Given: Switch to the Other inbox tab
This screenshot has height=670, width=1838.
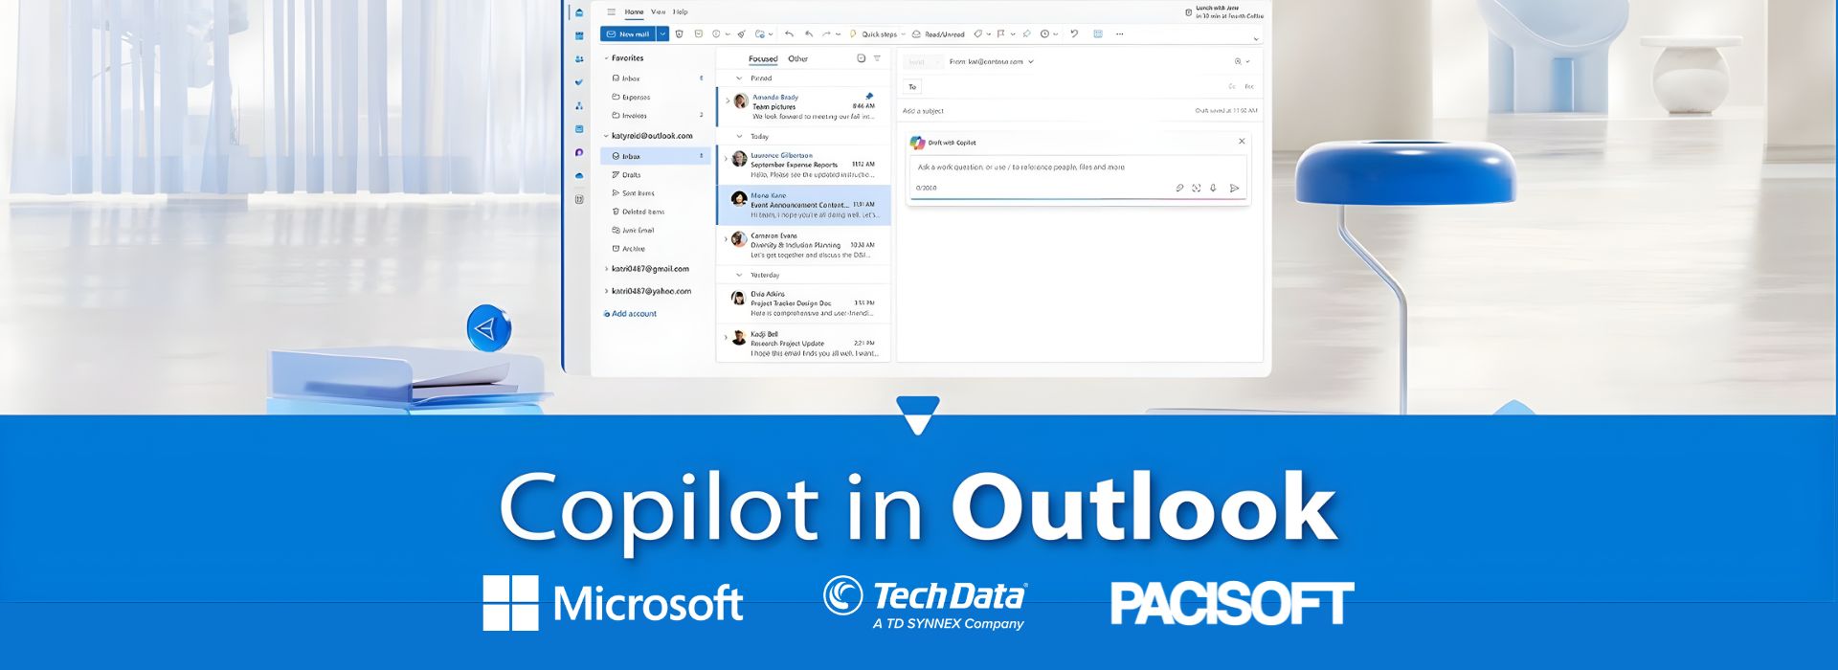Looking at the screenshot, I should point(797,59).
